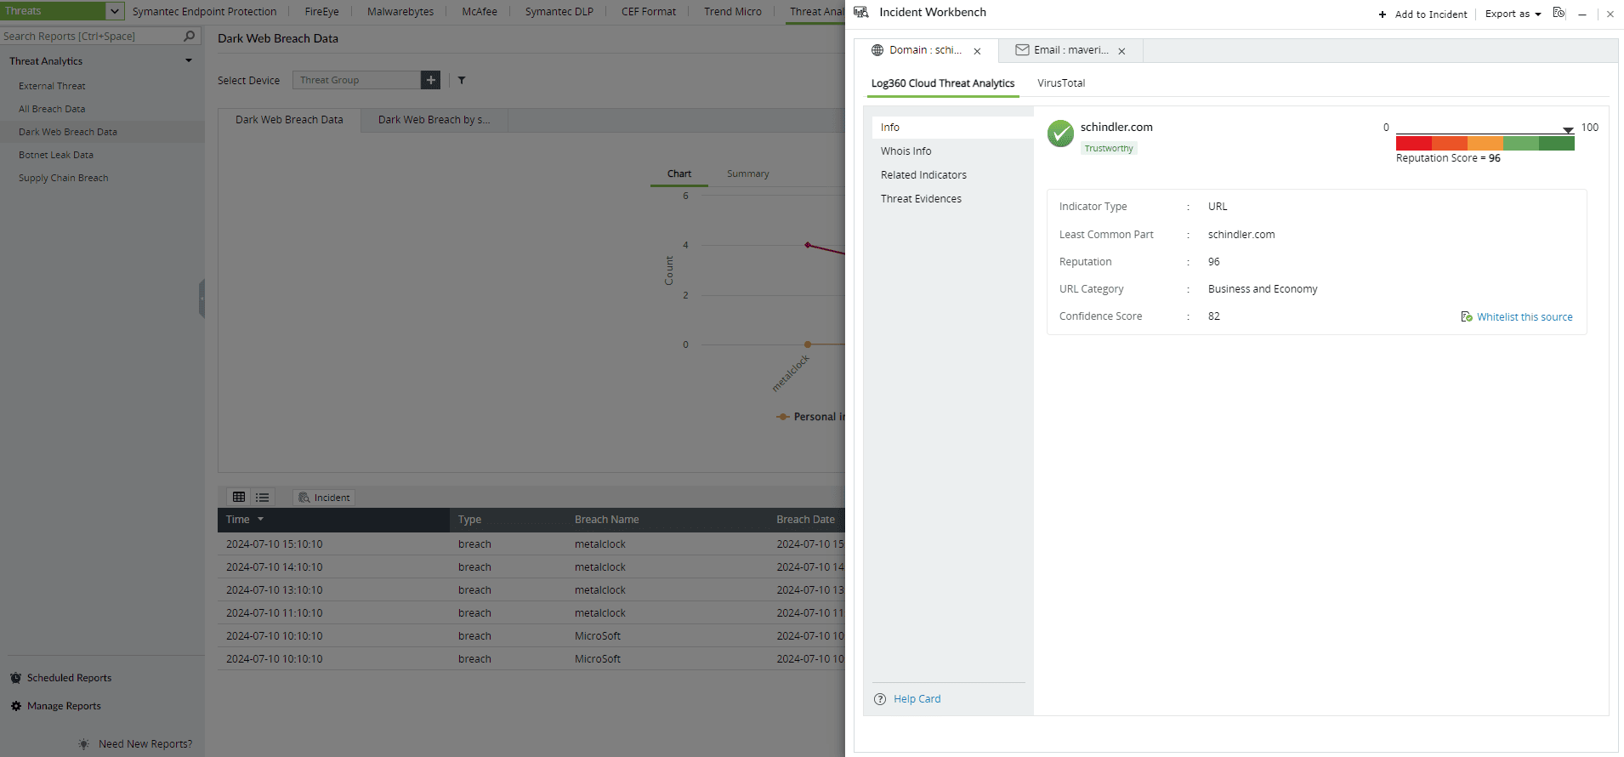Click the plus icon of Add to Incident
The height and width of the screenshot is (757, 1624).
point(1383,14)
